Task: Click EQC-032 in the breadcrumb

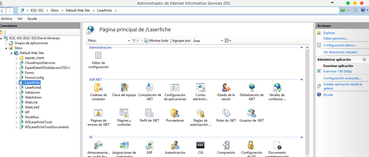Action: coord(37,10)
